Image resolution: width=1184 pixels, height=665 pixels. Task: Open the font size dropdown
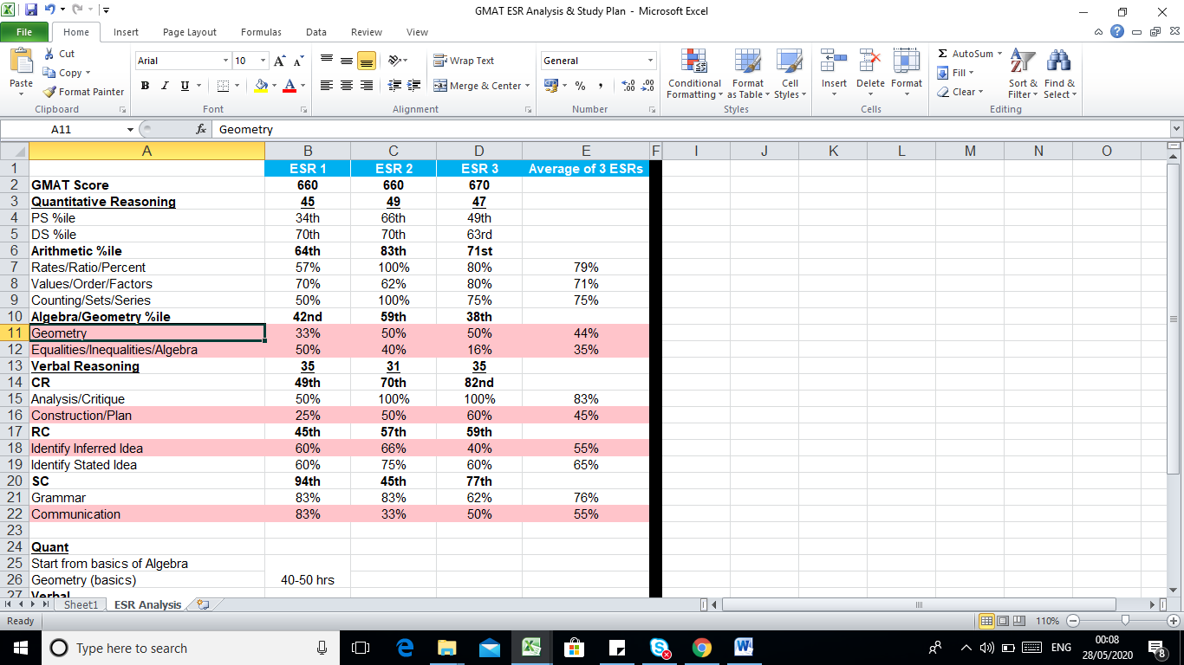click(263, 61)
